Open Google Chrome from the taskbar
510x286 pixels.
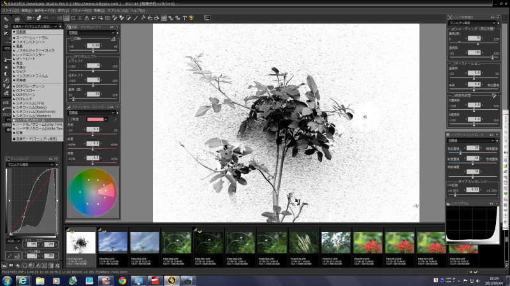(122, 280)
